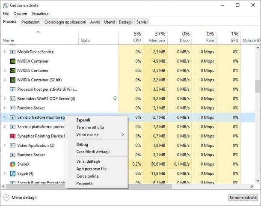Choose Proprietà in context menu
Screen dimensions: 261x206
(97, 183)
